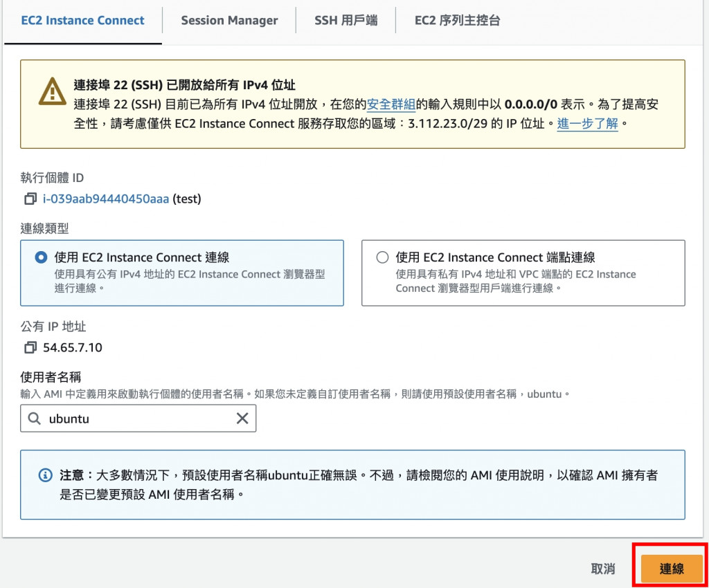
Task: Focus the ubuntu username input field
Action: [x=138, y=419]
